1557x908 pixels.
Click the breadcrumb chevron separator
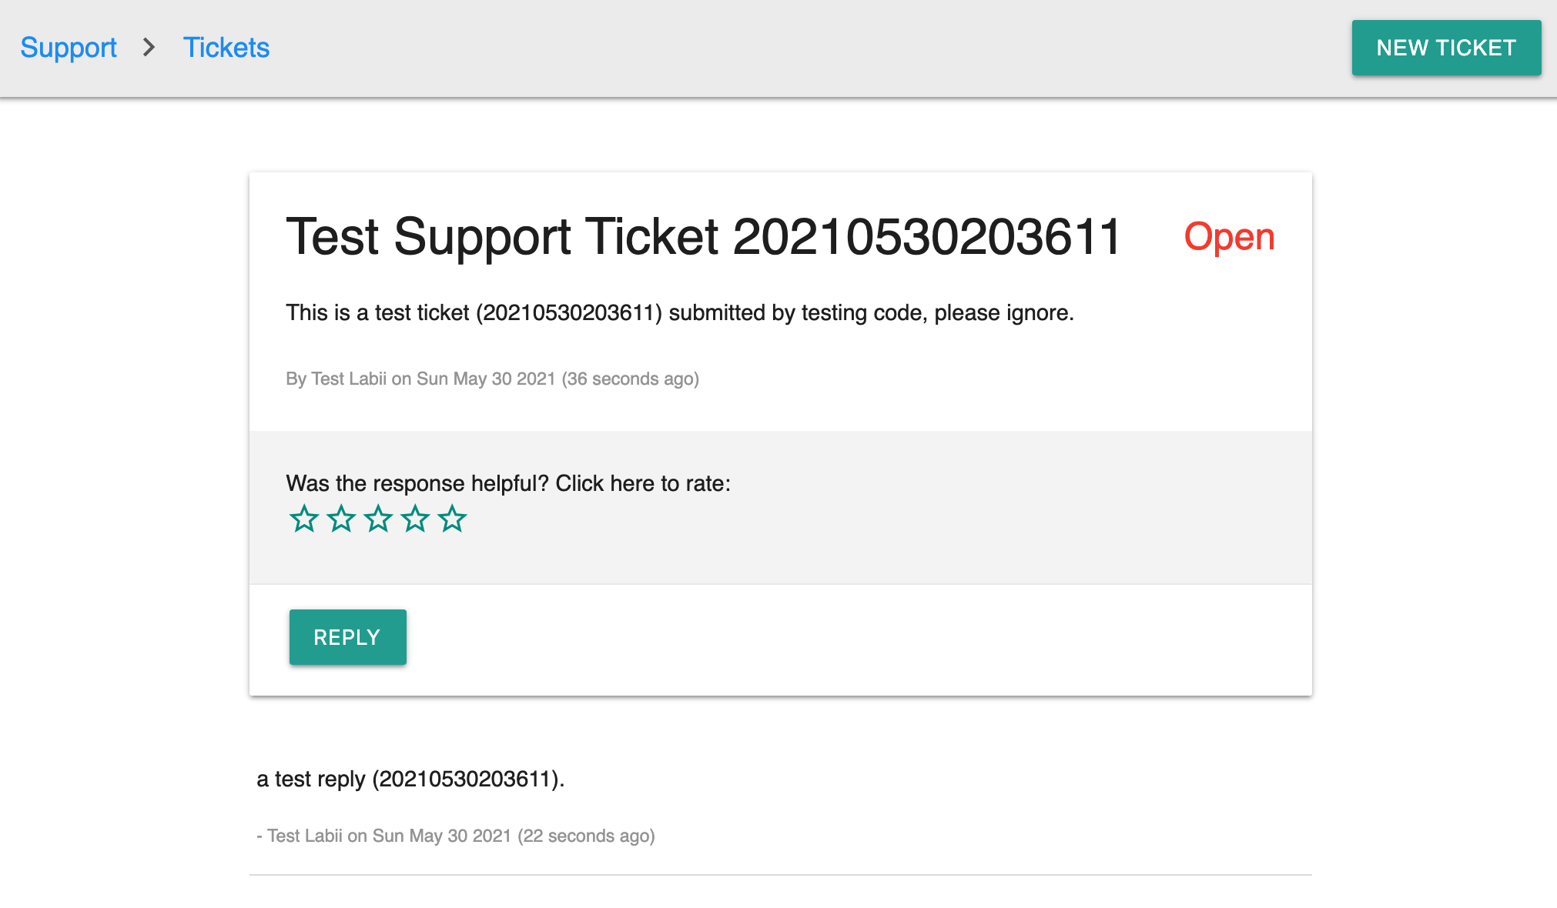(149, 48)
